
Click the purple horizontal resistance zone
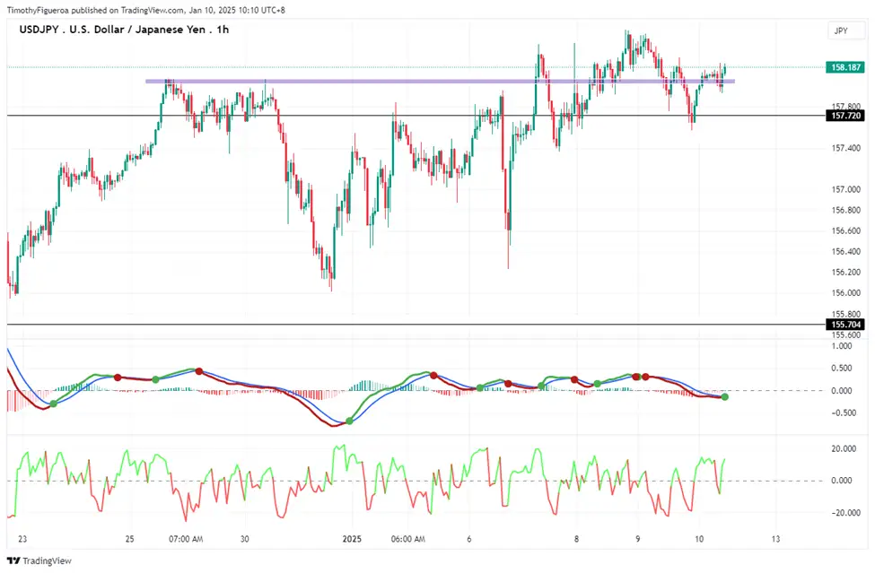point(440,82)
